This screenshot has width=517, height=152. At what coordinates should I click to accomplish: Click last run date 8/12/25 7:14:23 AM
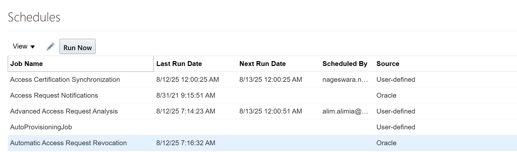tap(186, 111)
